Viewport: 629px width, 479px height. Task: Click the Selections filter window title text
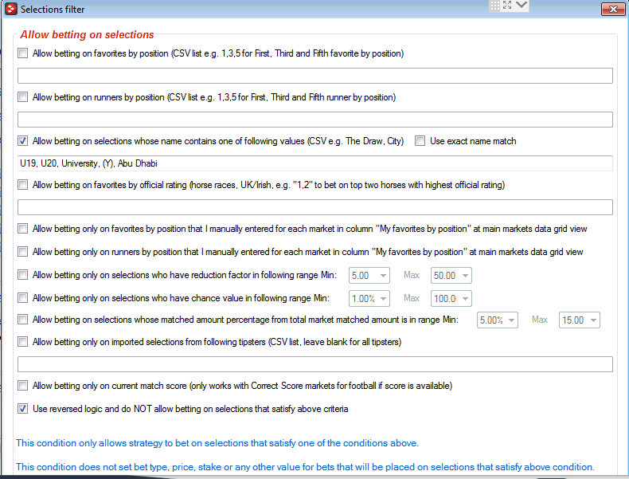[53, 10]
